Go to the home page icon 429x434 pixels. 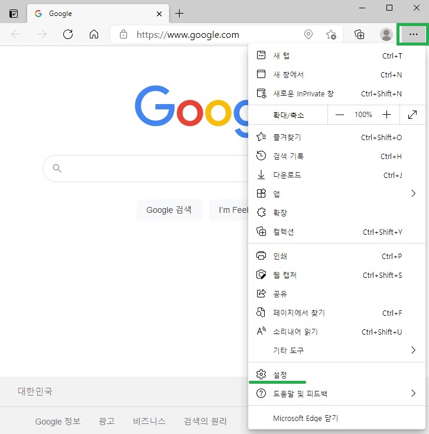pos(94,34)
